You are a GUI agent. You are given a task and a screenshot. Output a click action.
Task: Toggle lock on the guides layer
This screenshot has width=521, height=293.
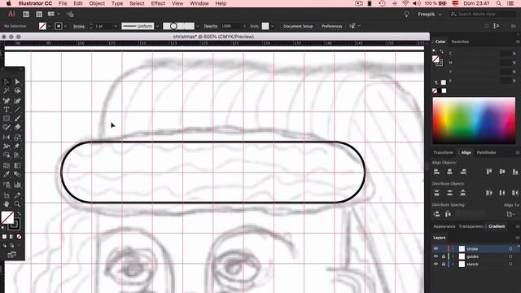coord(443,256)
